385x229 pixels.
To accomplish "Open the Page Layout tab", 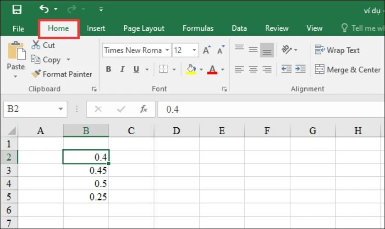I will 144,28.
